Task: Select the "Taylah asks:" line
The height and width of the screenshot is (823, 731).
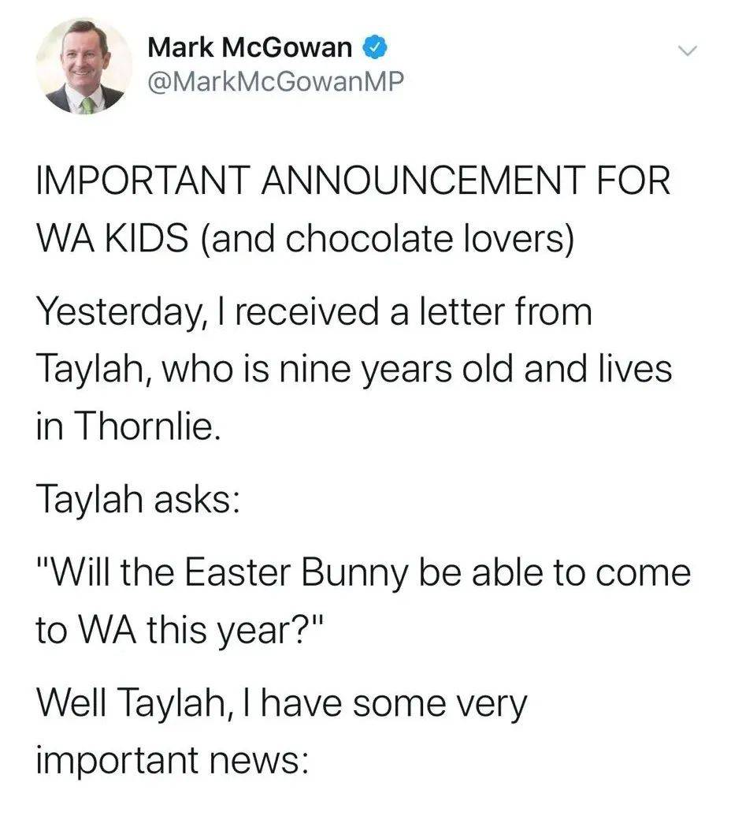Action: pos(139,499)
